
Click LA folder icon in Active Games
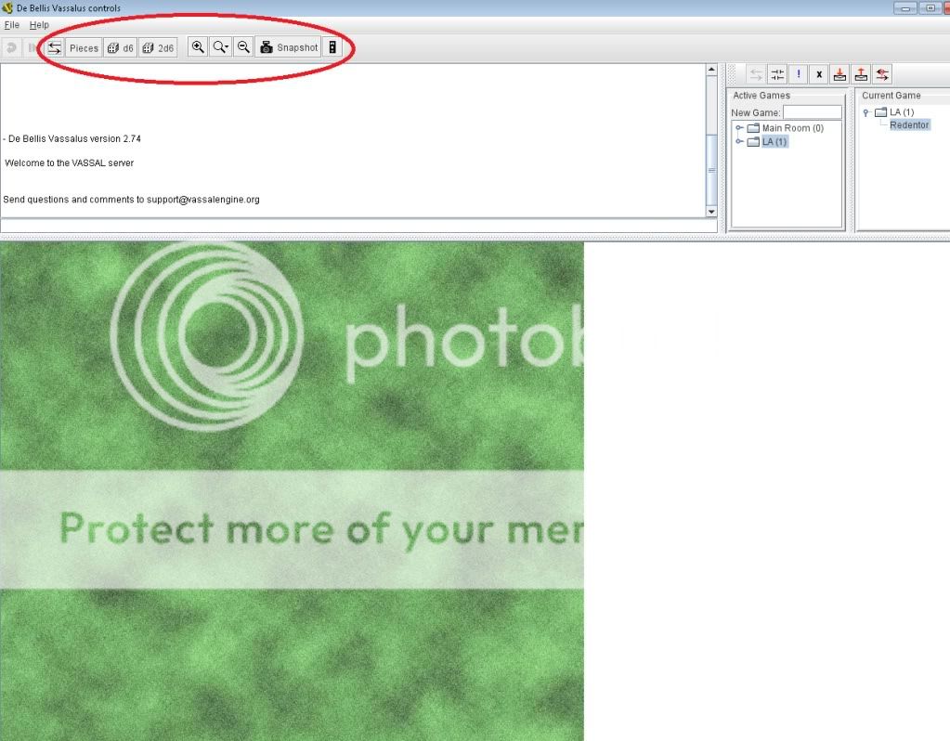tap(753, 142)
